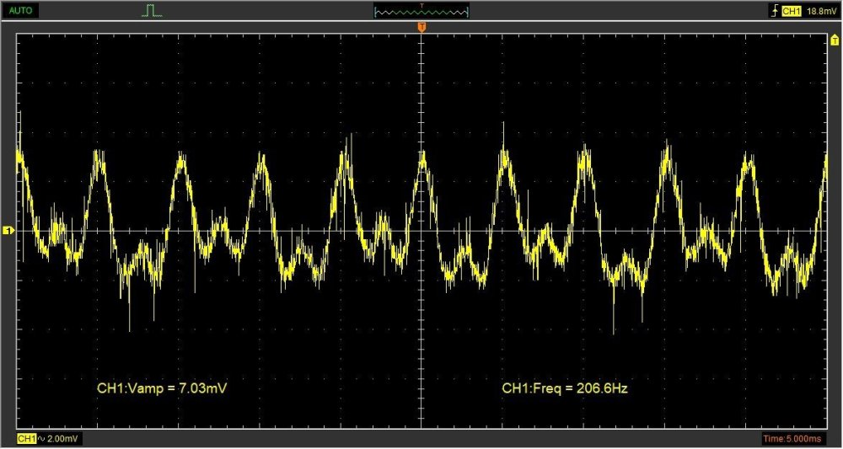Click the small T marker inside overview thumbnail

(421, 8)
